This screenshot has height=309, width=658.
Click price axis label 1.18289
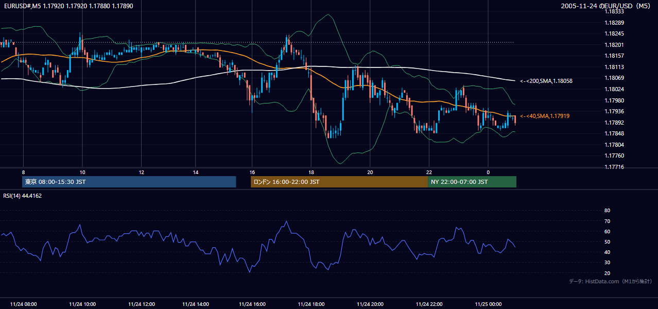pyautogui.click(x=615, y=23)
